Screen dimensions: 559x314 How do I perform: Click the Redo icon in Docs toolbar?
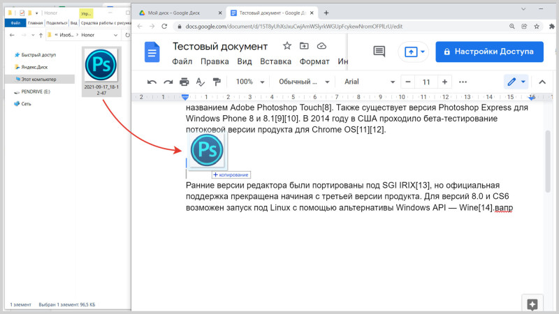(x=168, y=82)
